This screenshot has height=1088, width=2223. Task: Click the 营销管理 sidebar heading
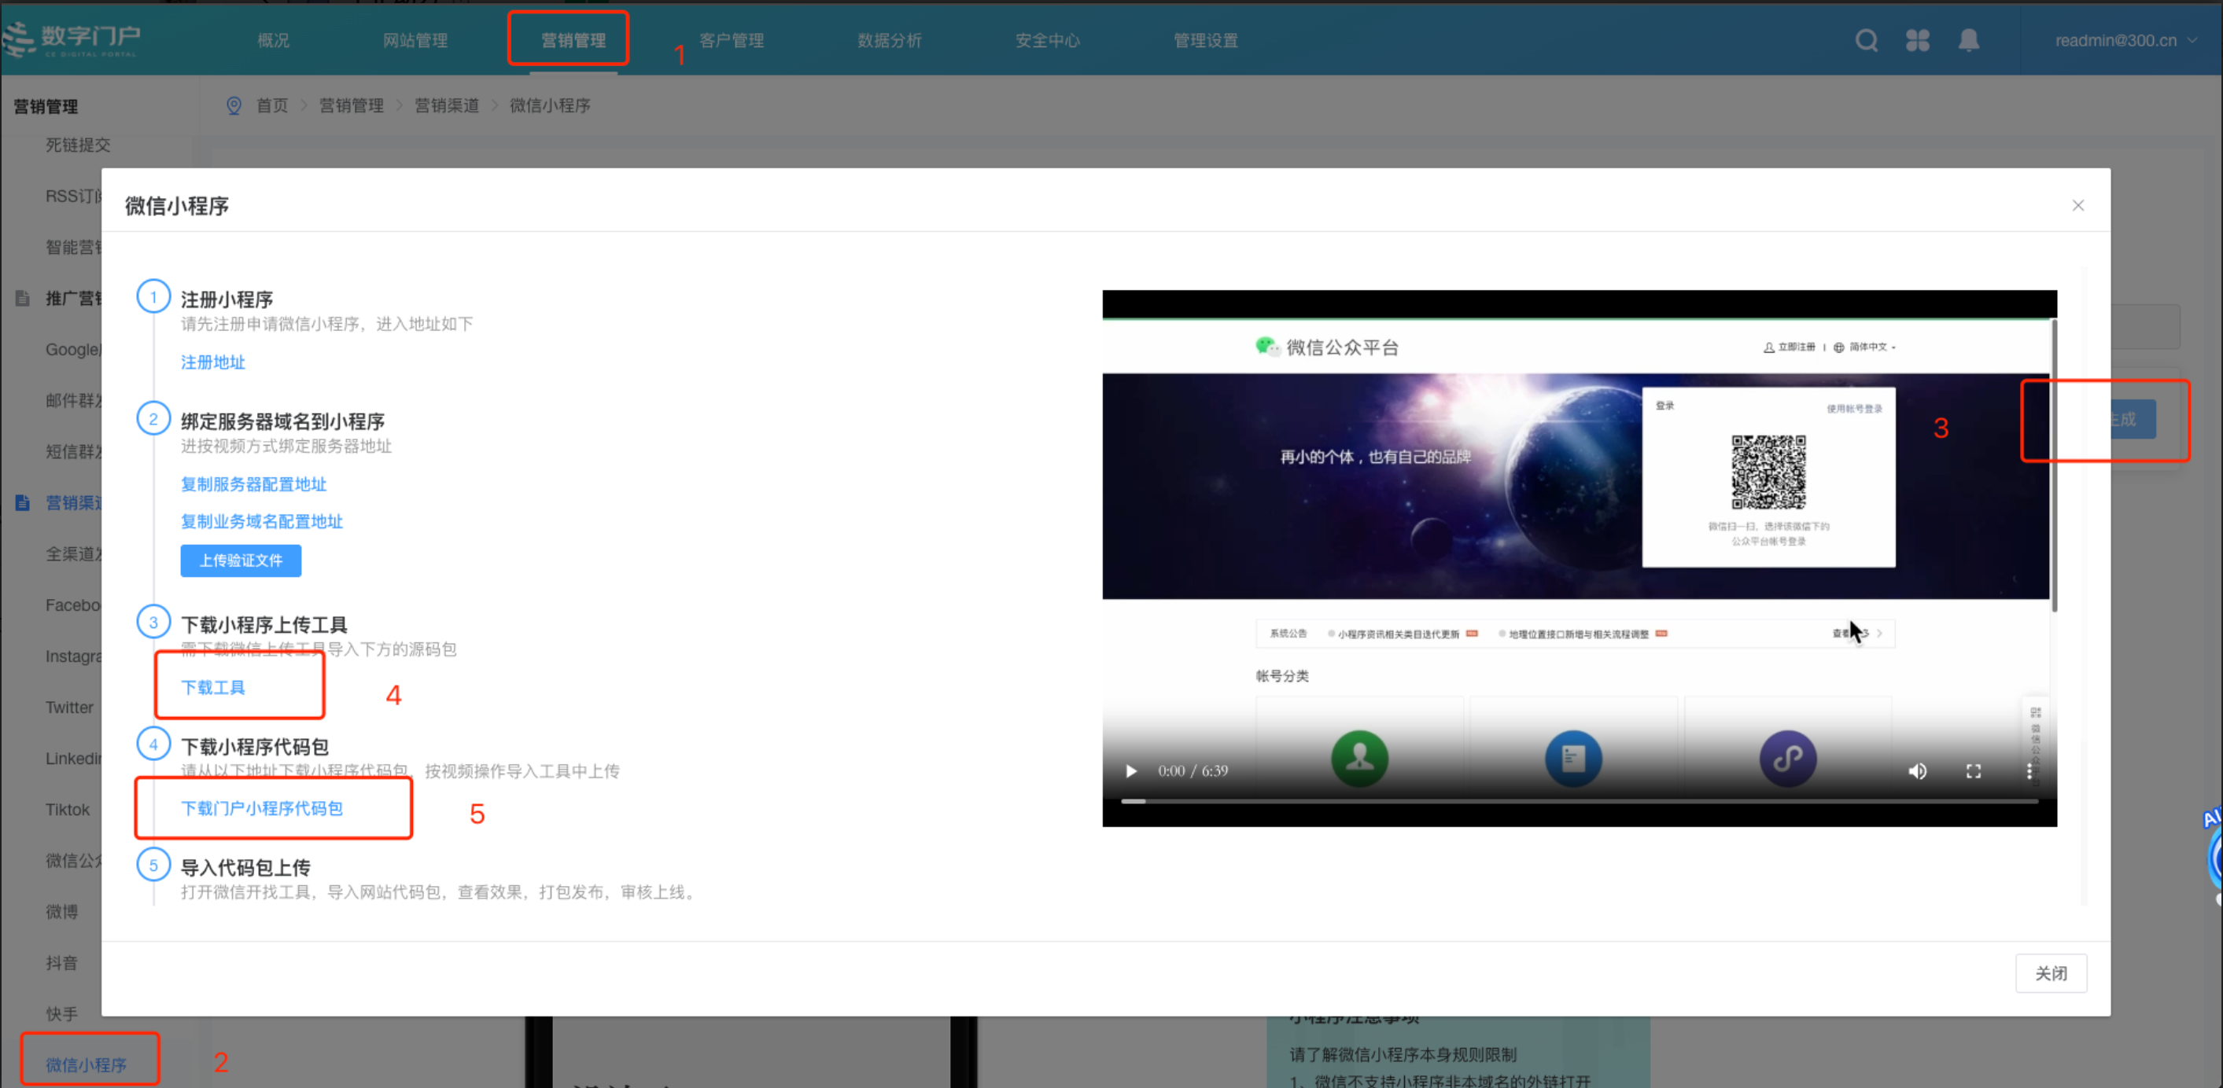pyautogui.click(x=46, y=106)
